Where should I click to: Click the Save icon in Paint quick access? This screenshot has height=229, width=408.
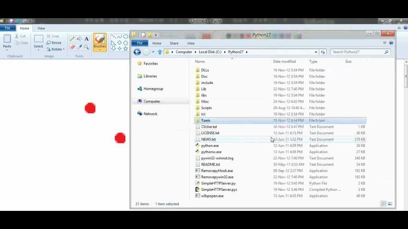11,21
